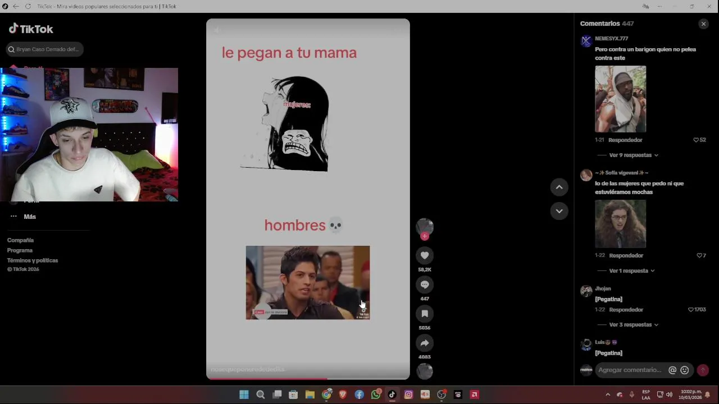Open the taskbar clock and date
Viewport: 719px width, 404px height.
click(x=691, y=394)
